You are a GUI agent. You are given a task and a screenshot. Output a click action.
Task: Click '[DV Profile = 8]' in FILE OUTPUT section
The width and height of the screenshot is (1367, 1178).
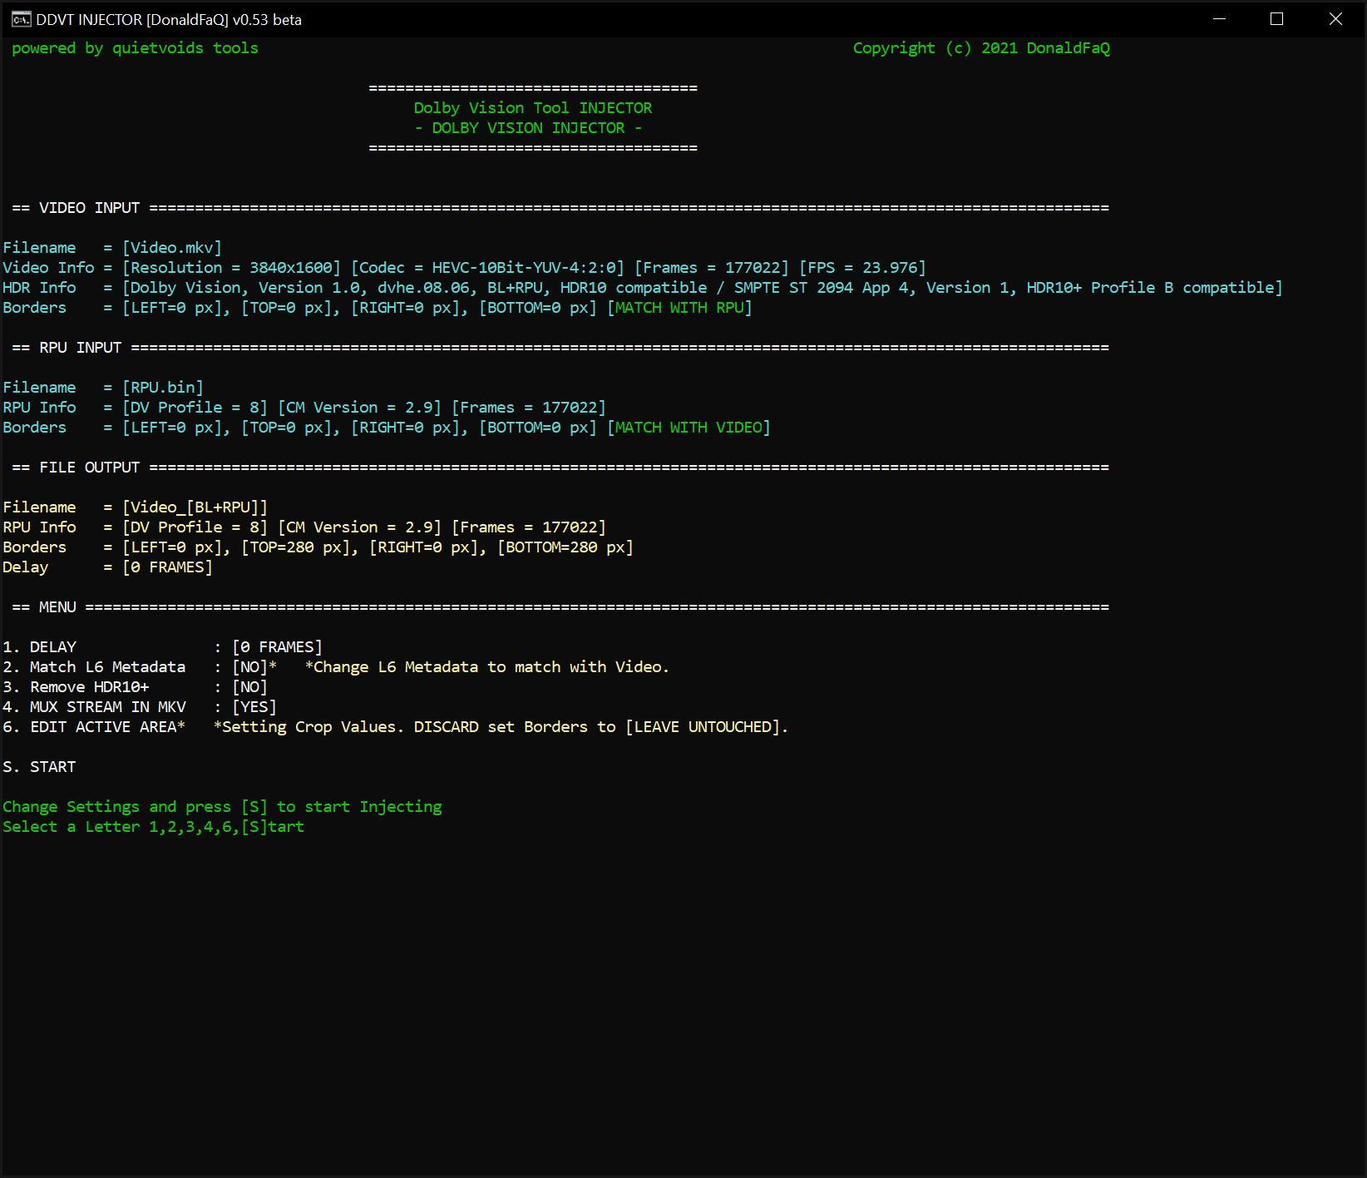(195, 527)
